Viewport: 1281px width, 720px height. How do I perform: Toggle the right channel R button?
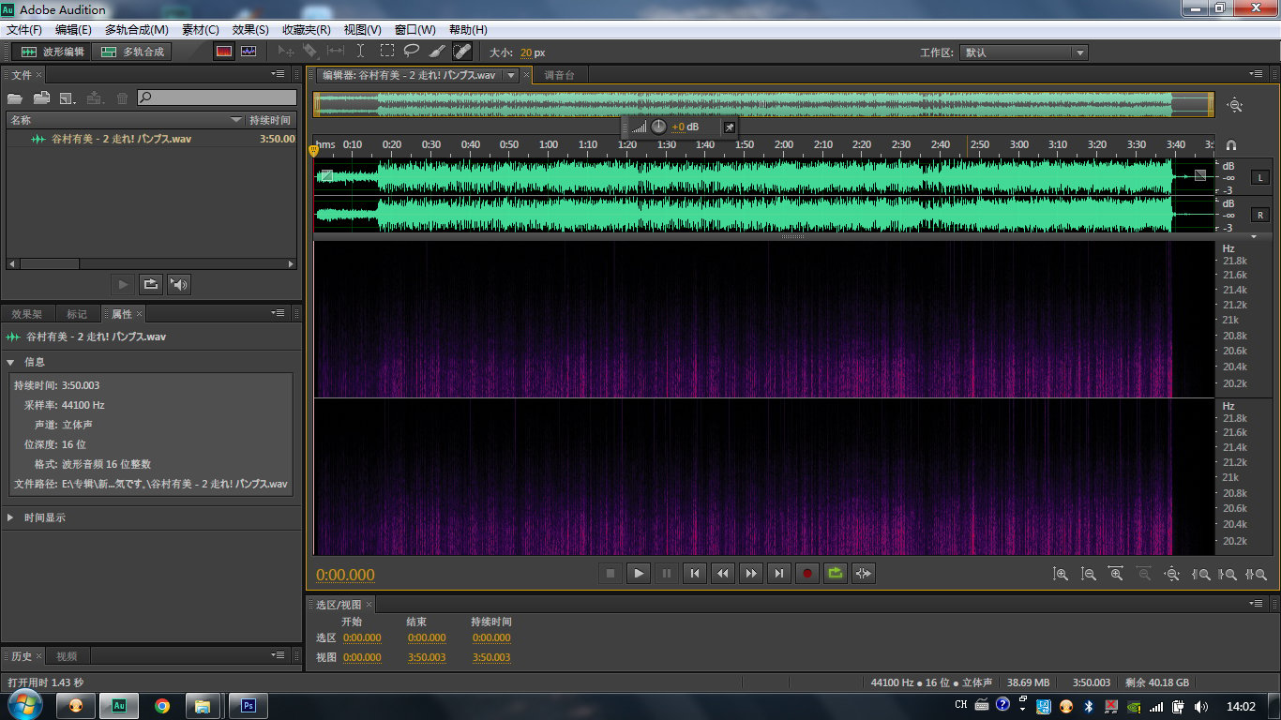click(x=1260, y=215)
